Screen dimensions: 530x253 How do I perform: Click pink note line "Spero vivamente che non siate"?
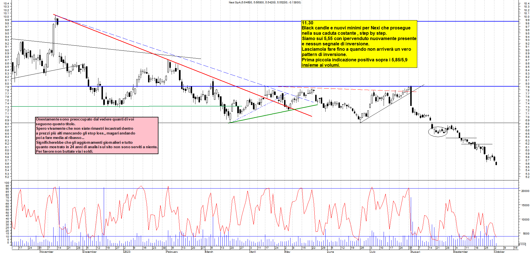[85, 129]
